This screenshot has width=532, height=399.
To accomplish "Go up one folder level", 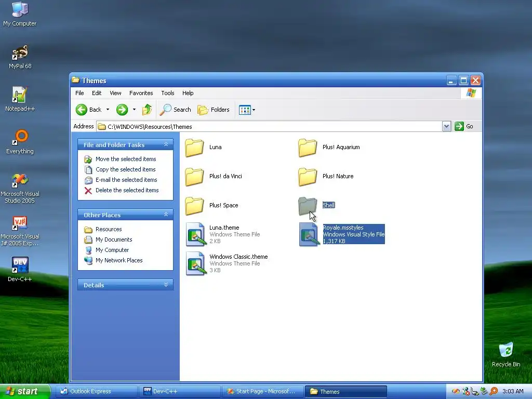I will [x=147, y=110].
